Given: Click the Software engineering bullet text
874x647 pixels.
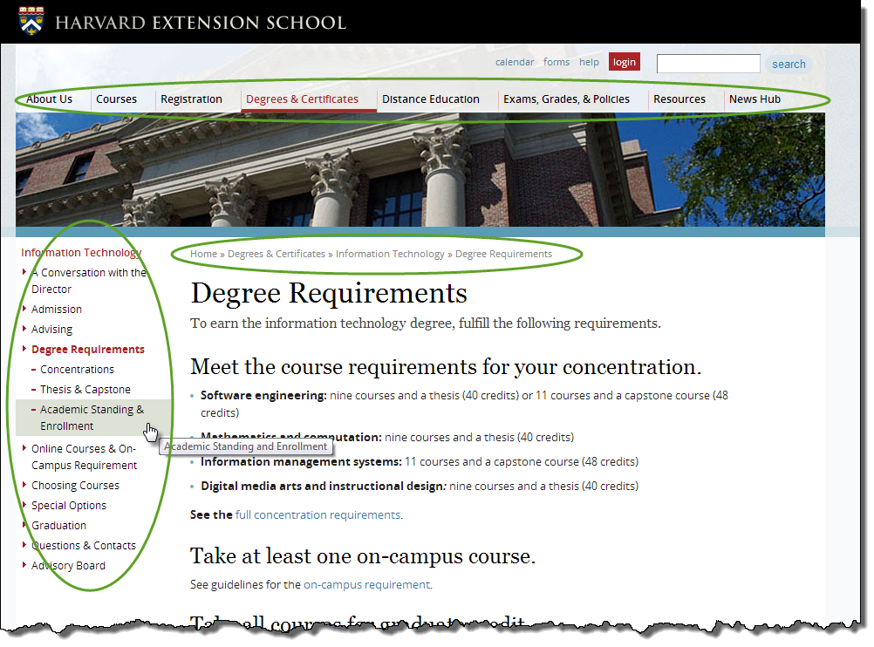Looking at the screenshot, I should [464, 404].
